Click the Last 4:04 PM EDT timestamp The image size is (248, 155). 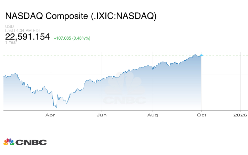23,31
